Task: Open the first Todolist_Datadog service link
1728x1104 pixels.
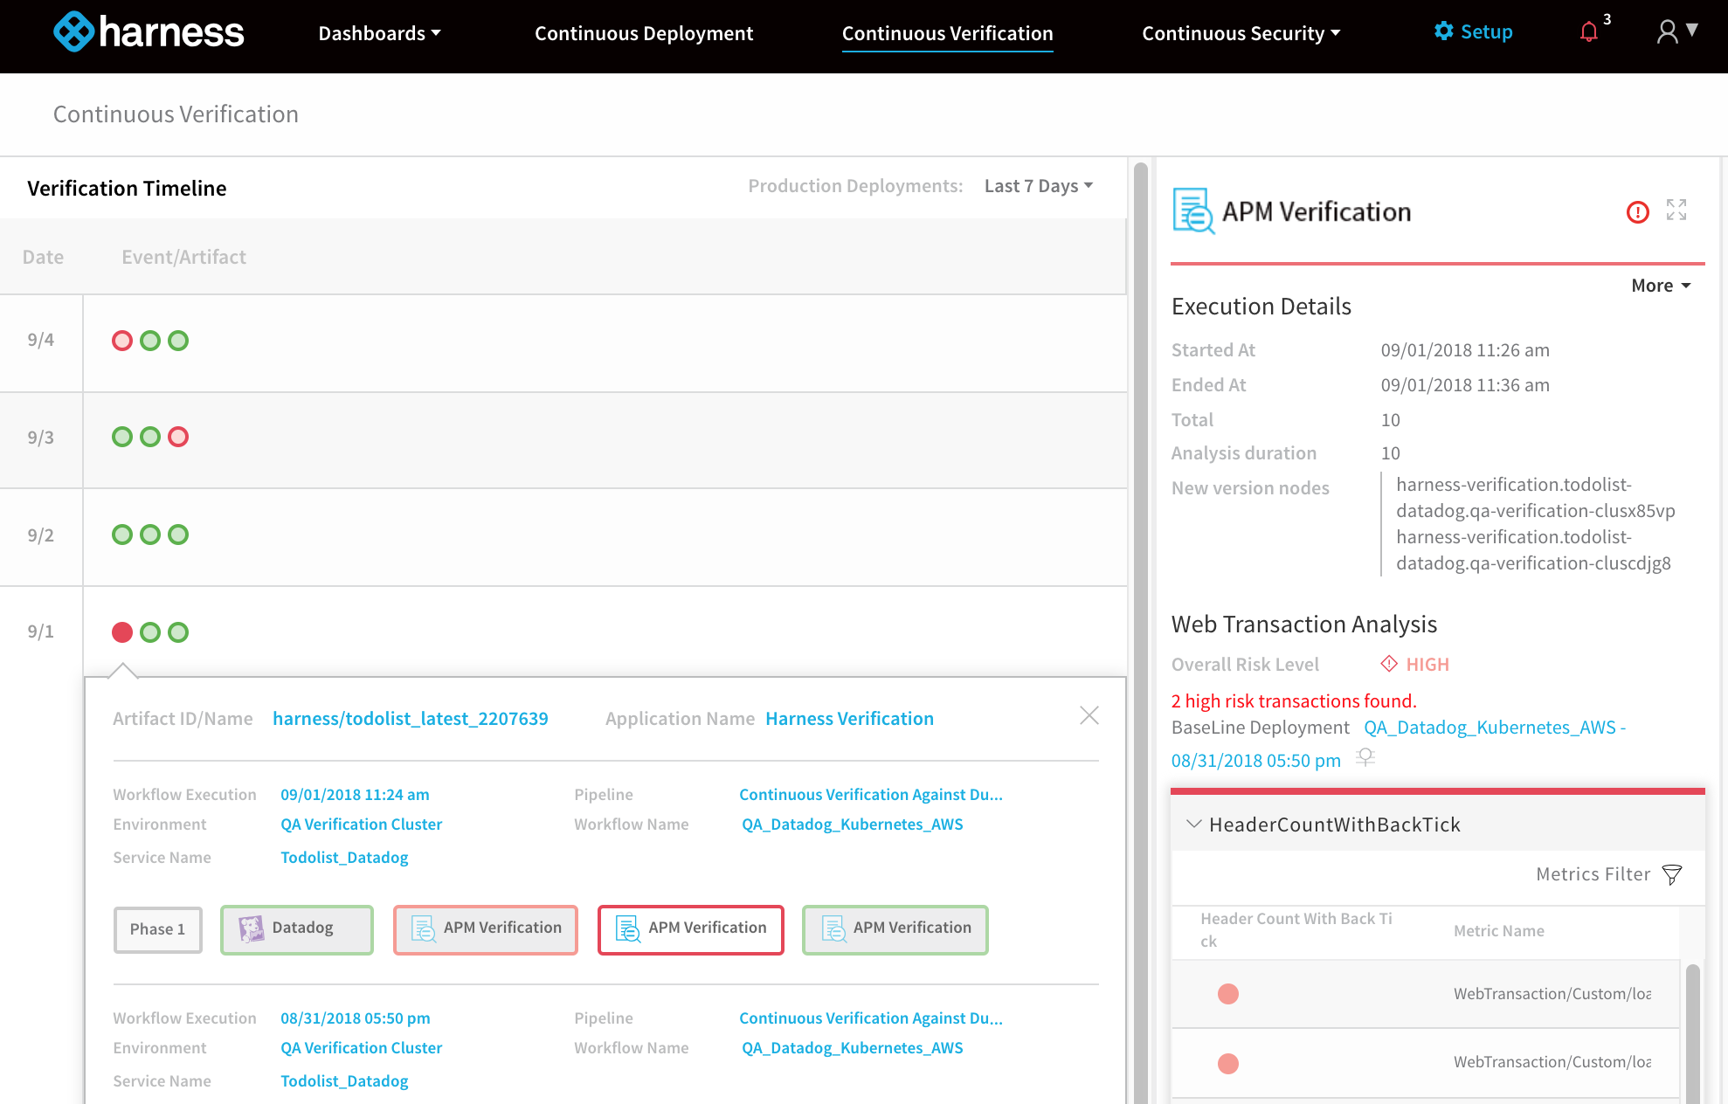Action: coord(344,858)
